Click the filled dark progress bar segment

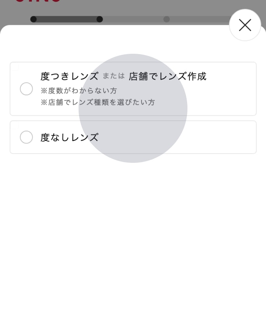tap(66, 19)
